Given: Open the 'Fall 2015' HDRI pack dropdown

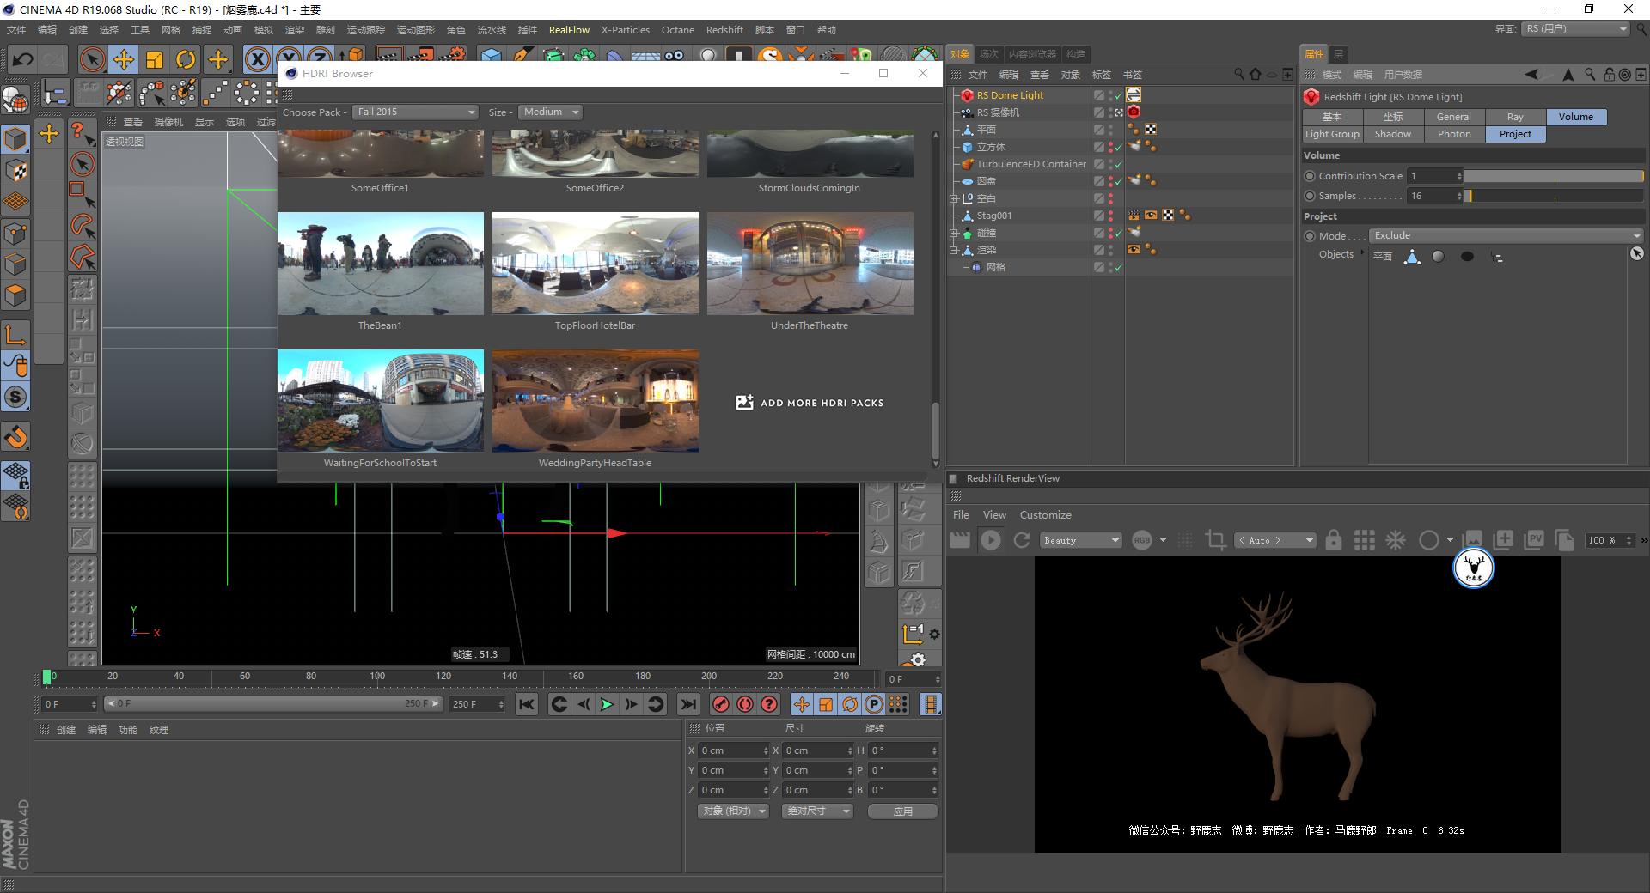Looking at the screenshot, I should [414, 112].
